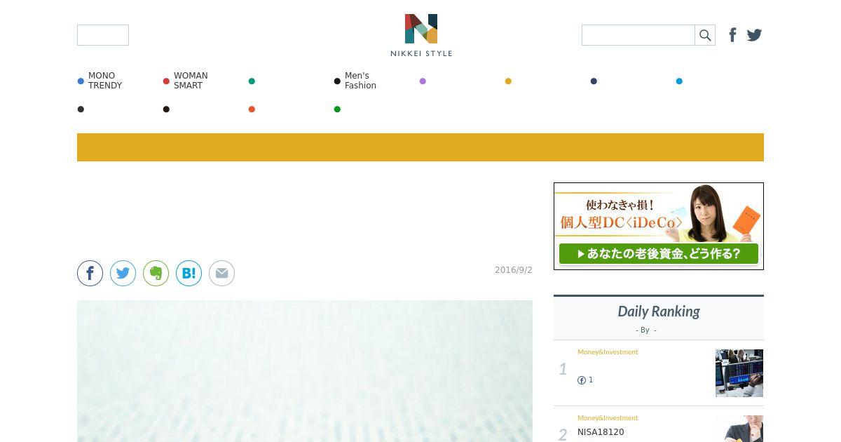
Task: Click the Facebook count icon in ranking item 1
Action: (582, 380)
